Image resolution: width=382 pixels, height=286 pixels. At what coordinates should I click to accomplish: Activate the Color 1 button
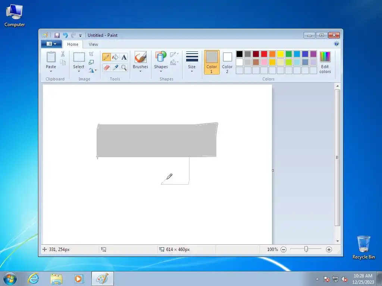212,62
